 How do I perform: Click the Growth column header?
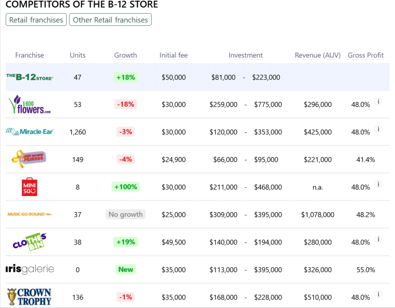tap(125, 55)
